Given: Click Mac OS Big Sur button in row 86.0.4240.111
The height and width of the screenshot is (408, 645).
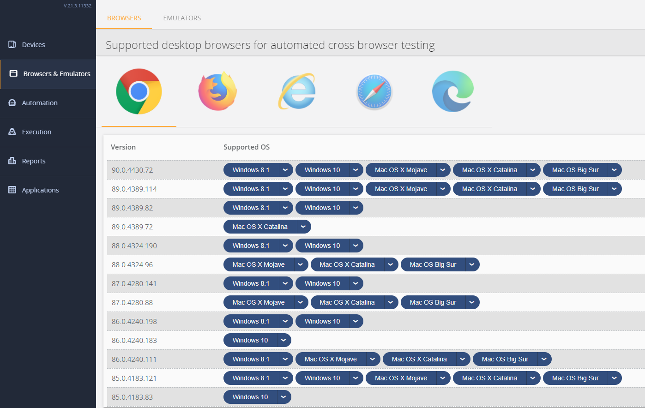Looking at the screenshot, I should click(x=505, y=359).
